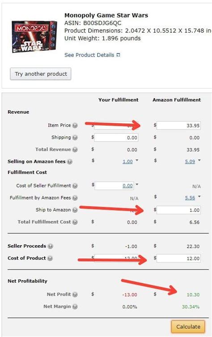Click the Amazon Fulfillment column header
The image size is (212, 337).
pyautogui.click(x=177, y=100)
